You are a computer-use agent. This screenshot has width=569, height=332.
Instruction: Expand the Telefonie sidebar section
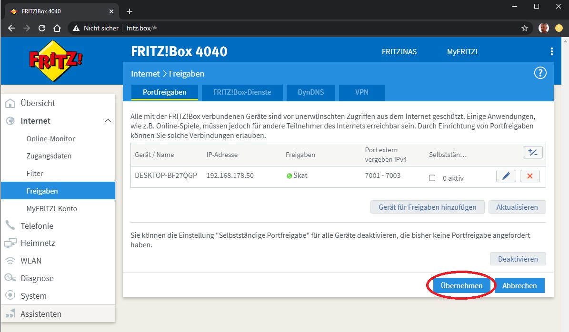point(37,226)
